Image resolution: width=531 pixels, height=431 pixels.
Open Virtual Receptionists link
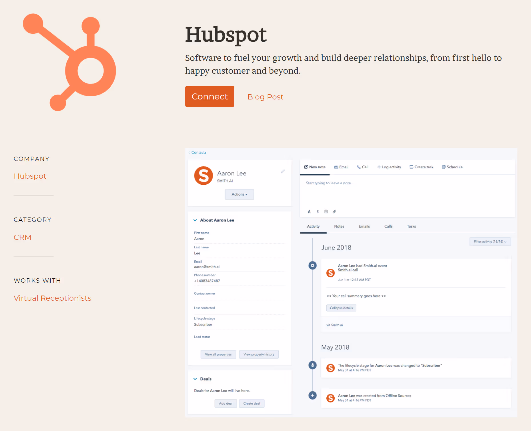pos(53,298)
